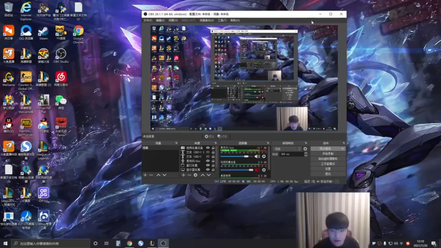Toggle visibility of the 窗口采集 source
This screenshot has width=441, height=248.
tap(208, 165)
